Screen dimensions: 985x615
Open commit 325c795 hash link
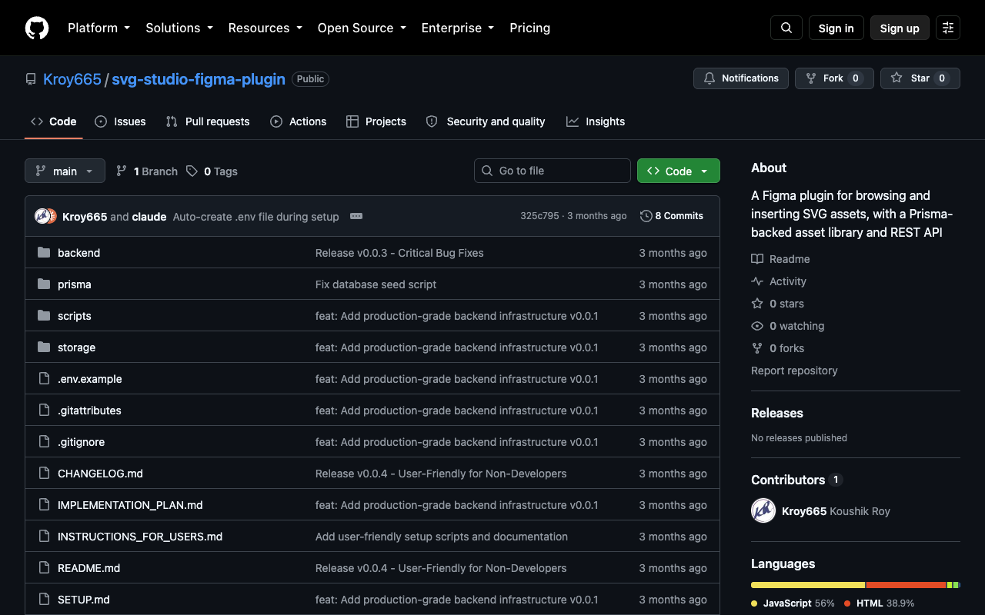(x=539, y=216)
